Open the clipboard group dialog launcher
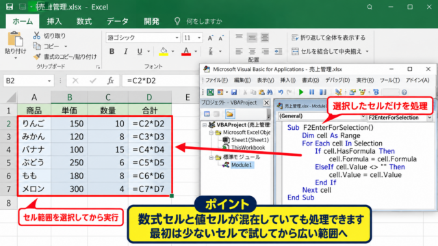The image size is (438, 246). pos(98,67)
